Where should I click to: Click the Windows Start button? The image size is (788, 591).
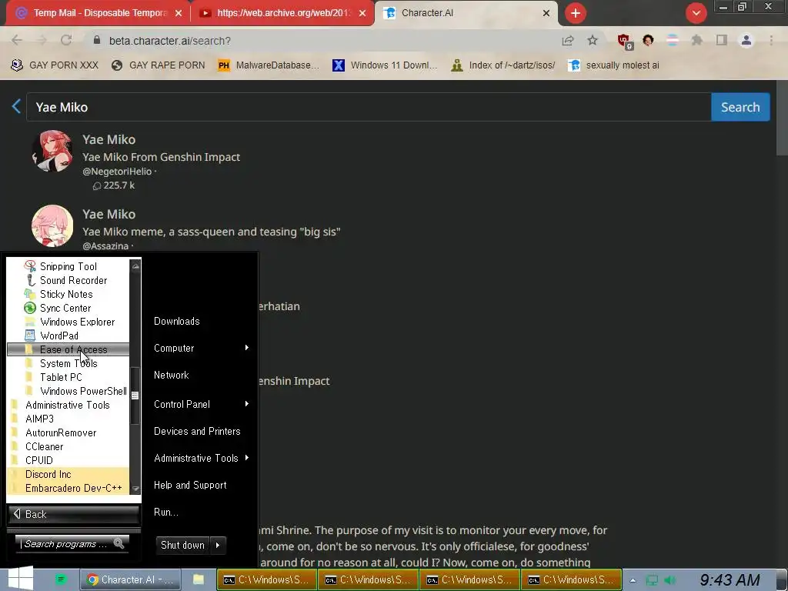click(21, 579)
